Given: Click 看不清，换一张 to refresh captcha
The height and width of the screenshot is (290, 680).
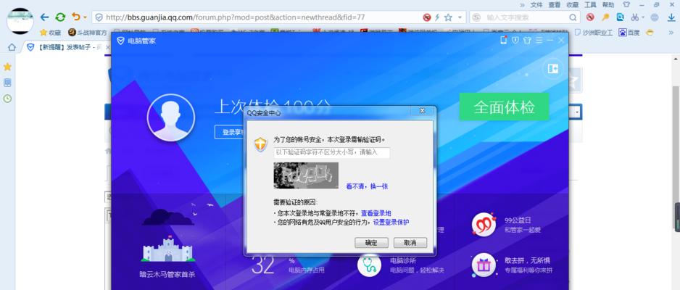Looking at the screenshot, I should [367, 186].
